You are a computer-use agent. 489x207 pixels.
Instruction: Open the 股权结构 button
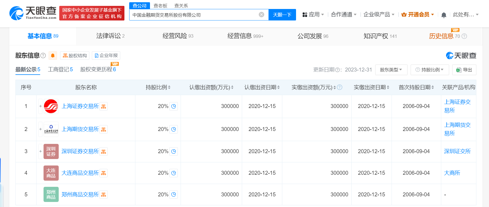75,56
